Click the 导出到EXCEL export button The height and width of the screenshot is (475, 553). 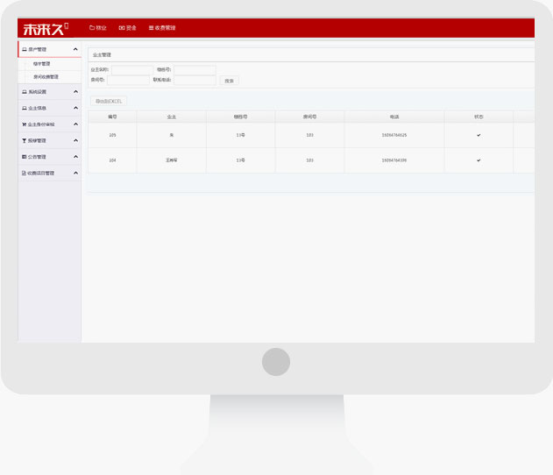tap(110, 101)
